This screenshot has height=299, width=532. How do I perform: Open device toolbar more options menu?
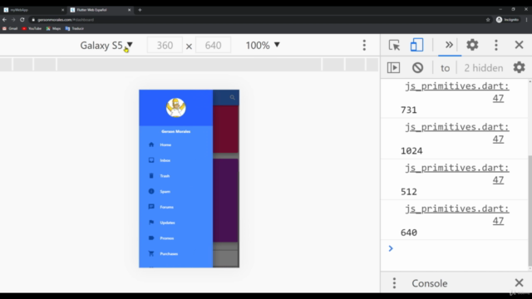pos(364,45)
